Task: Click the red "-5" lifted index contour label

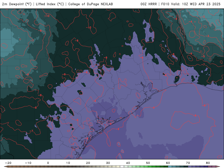Action: pos(203,56)
